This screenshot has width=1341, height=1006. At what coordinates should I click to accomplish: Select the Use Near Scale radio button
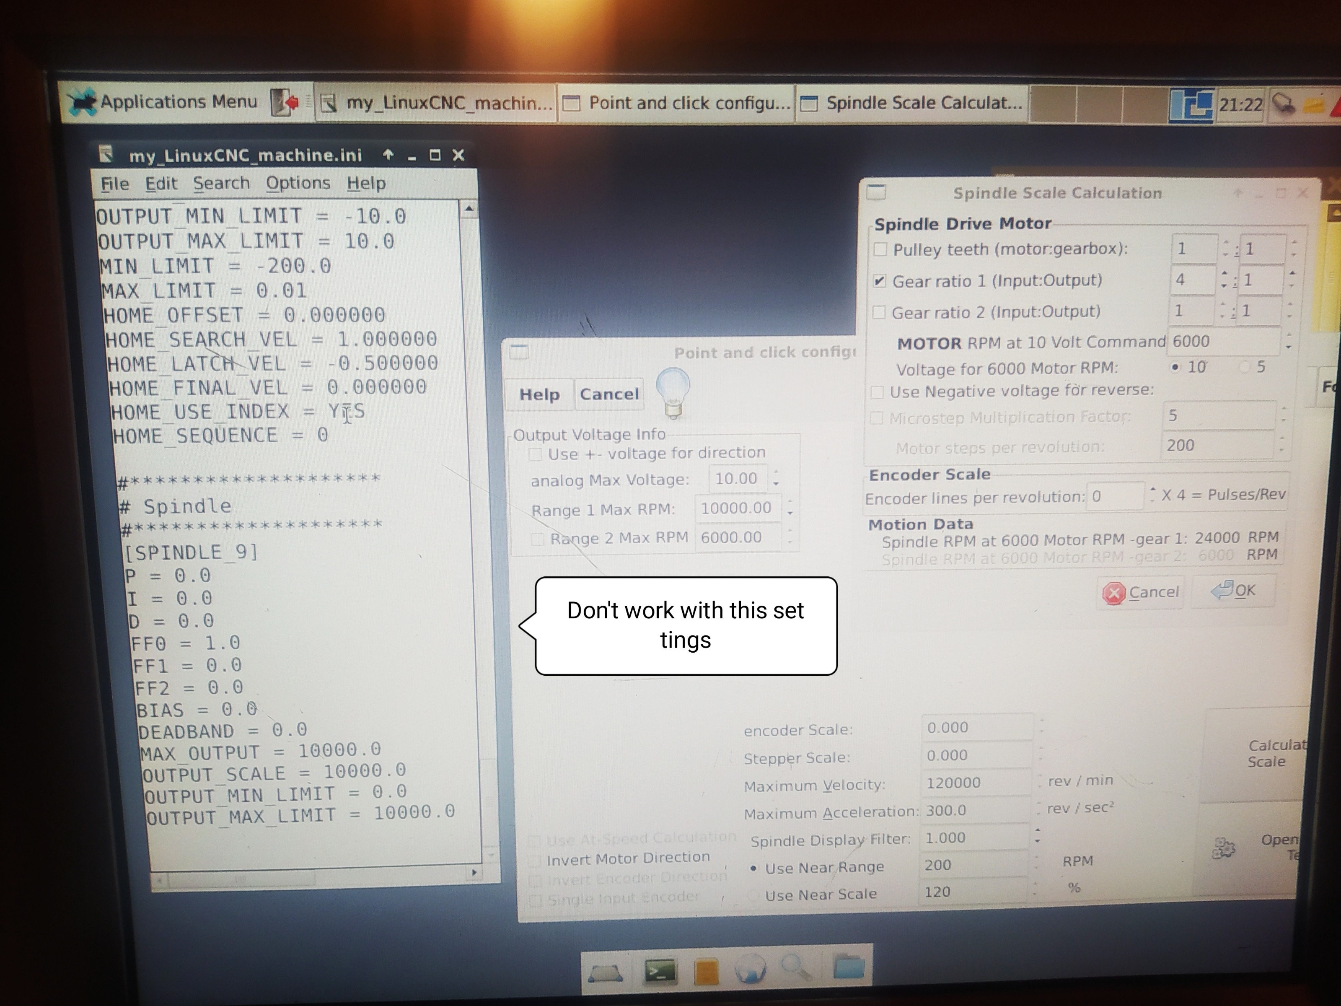[753, 895]
